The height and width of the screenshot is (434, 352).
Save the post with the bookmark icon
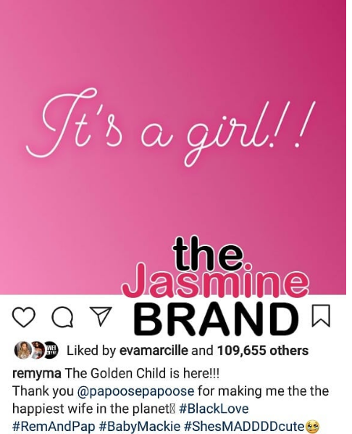coord(321,315)
